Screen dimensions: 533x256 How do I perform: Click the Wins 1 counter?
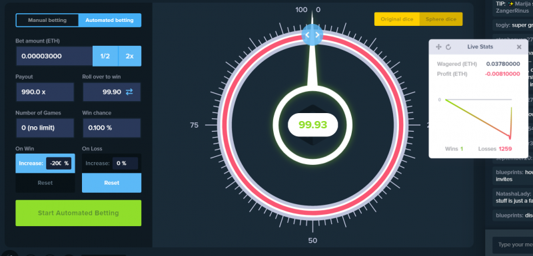[x=454, y=149]
